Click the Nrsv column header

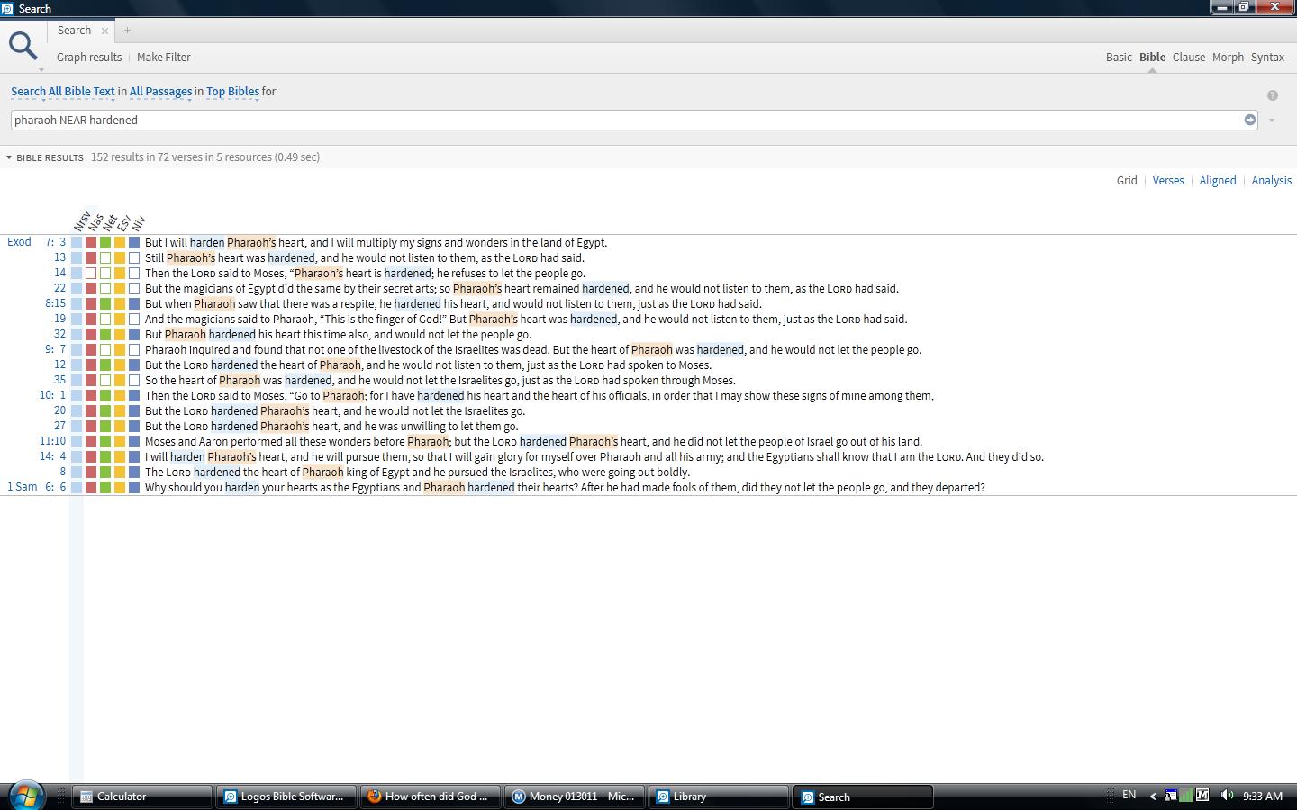tap(82, 221)
